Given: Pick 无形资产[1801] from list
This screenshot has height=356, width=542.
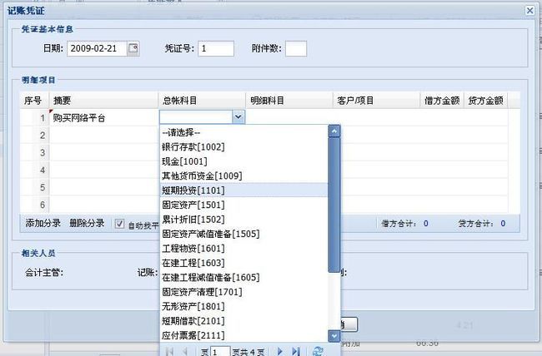Looking at the screenshot, I should (x=243, y=306).
